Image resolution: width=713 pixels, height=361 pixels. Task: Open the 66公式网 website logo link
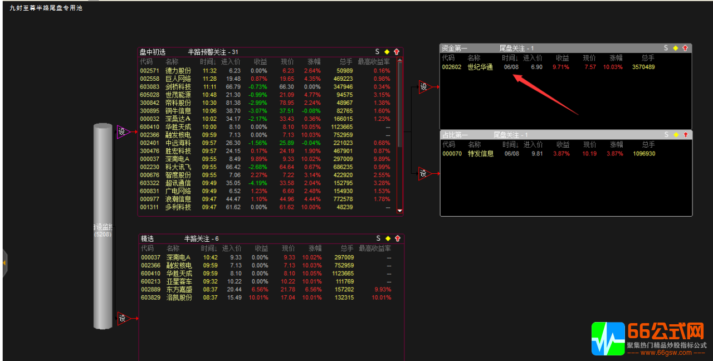point(648,338)
